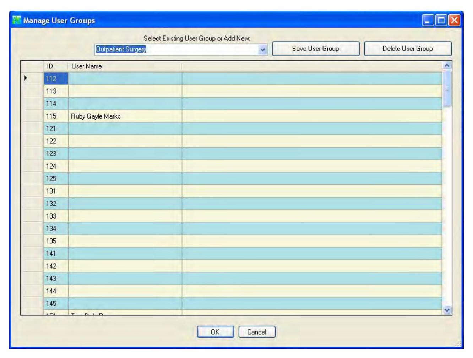Select the row header with the current-row arrow
Image resolution: width=473 pixels, height=358 pixels.
pyautogui.click(x=32, y=78)
